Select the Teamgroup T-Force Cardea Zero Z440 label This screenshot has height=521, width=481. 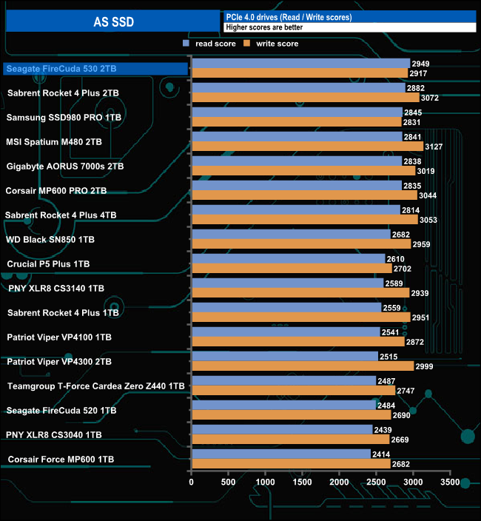(x=96, y=386)
